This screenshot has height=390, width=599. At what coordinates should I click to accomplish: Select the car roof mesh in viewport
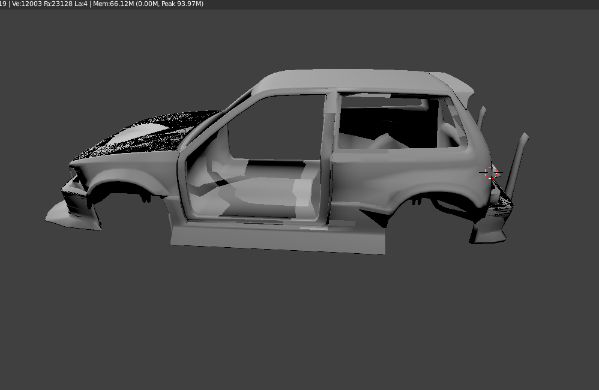point(355,81)
